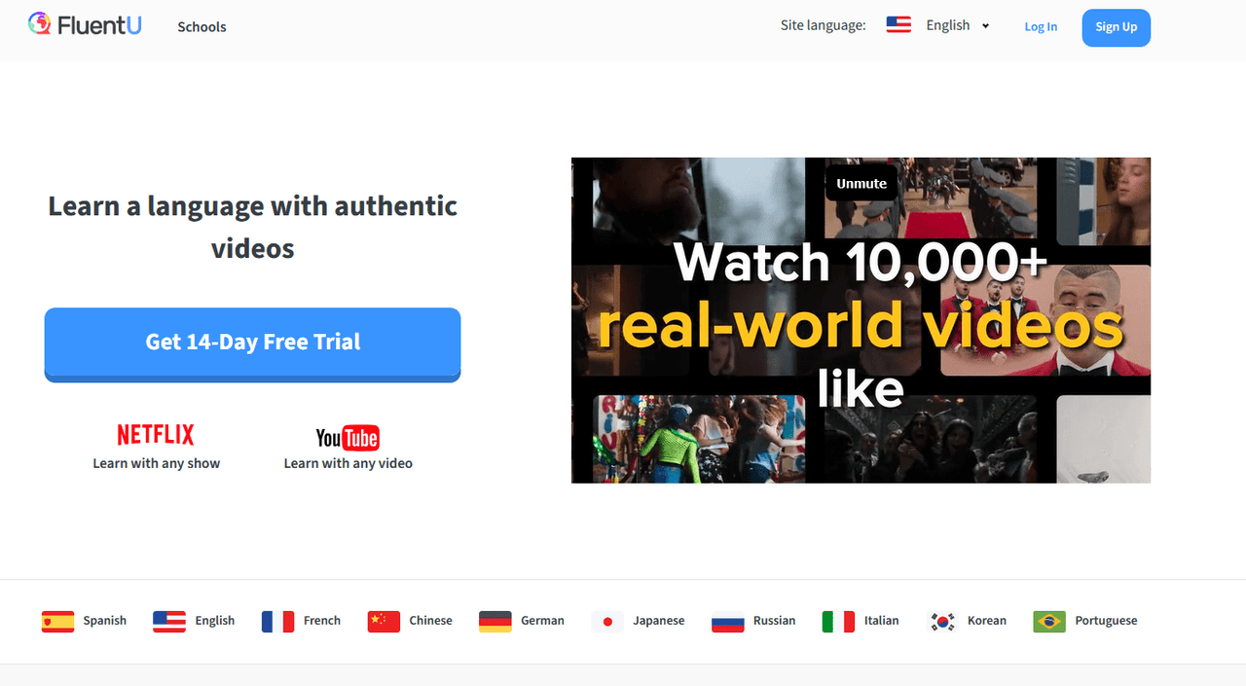
Task: Pick the Chinese flag icon
Action: pyautogui.click(x=384, y=621)
